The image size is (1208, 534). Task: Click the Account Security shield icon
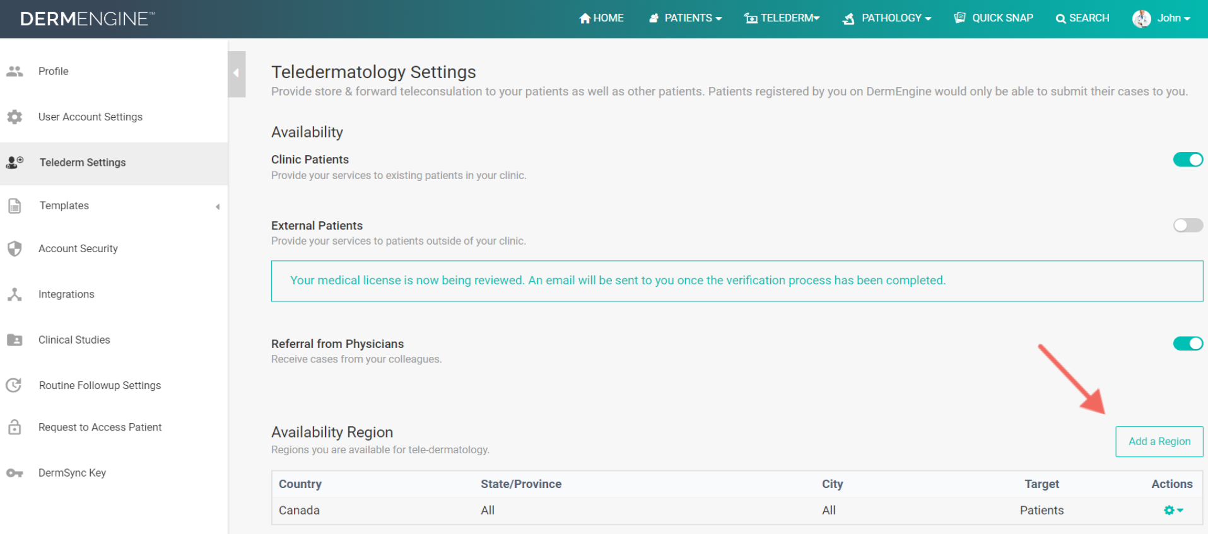(x=15, y=248)
